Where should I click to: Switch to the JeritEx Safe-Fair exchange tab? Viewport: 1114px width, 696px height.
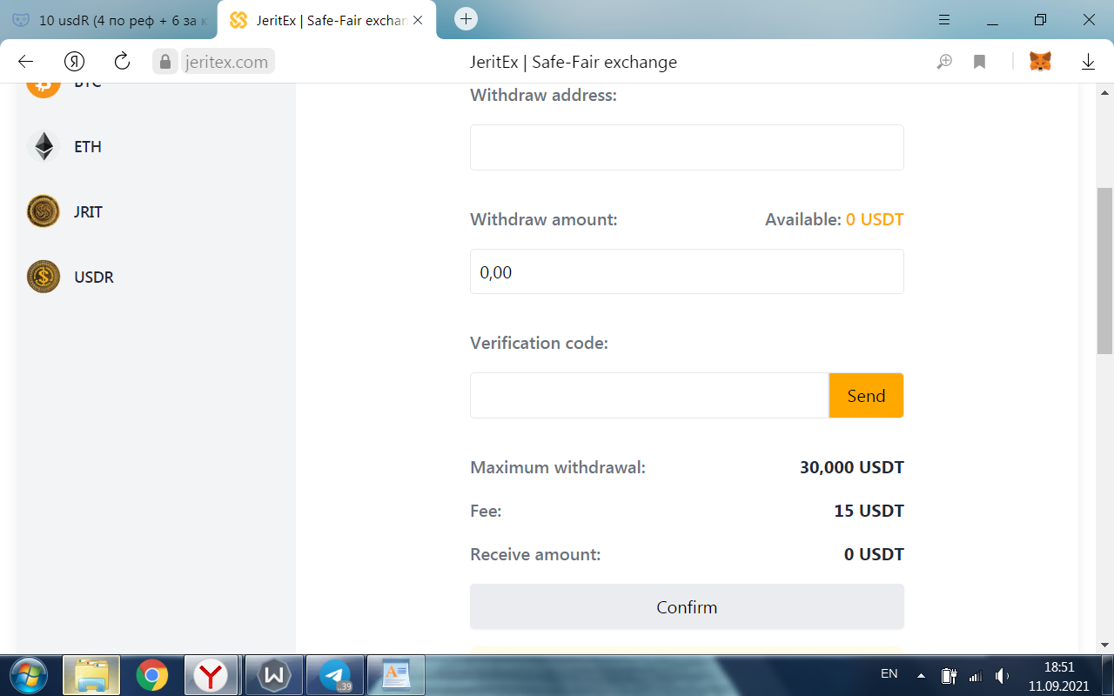pos(326,20)
